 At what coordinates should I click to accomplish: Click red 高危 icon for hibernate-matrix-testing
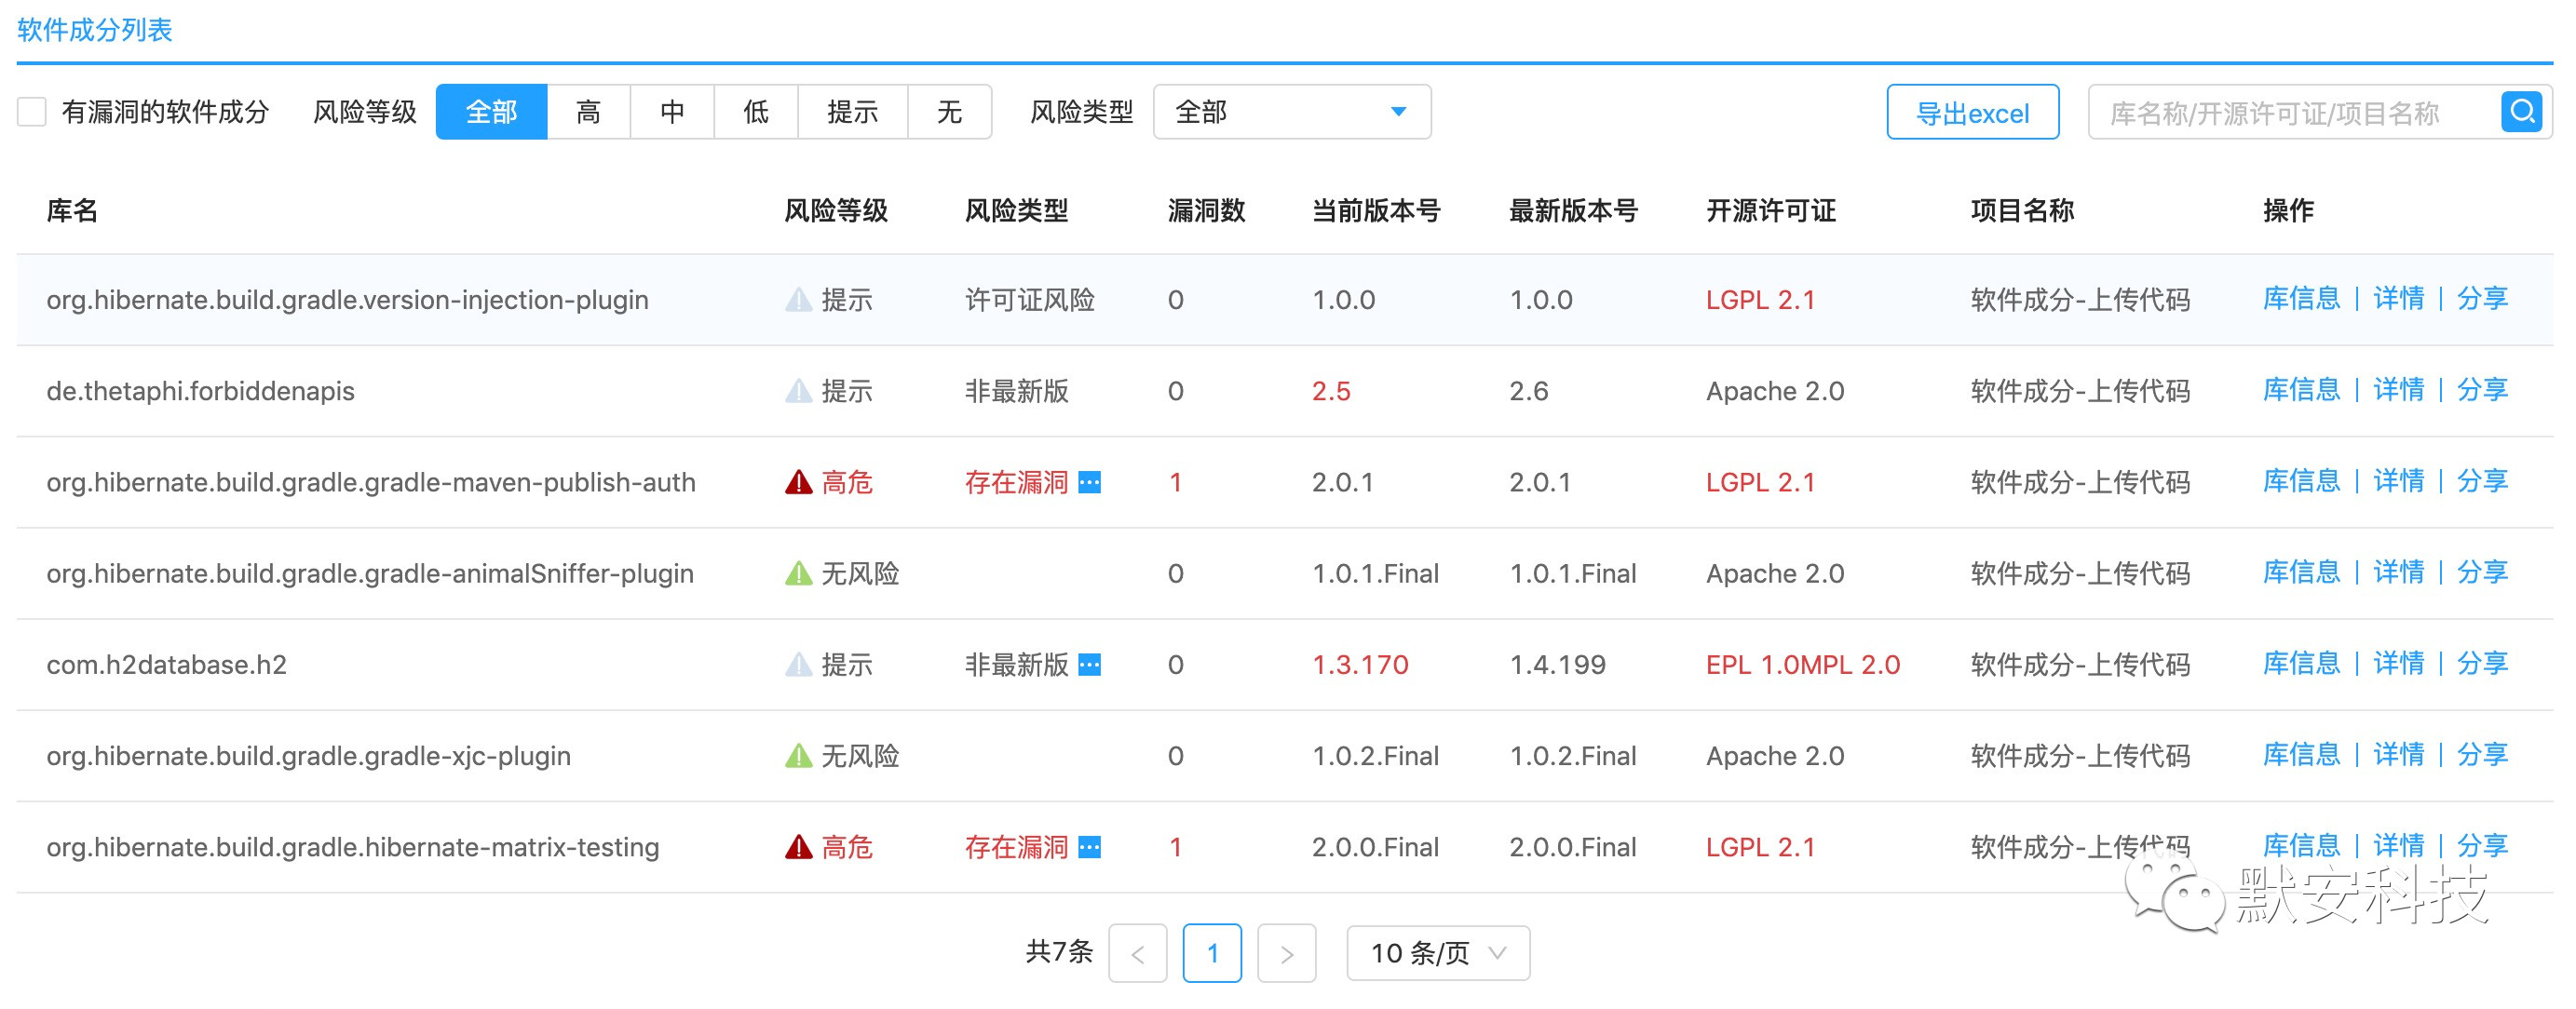coord(798,847)
